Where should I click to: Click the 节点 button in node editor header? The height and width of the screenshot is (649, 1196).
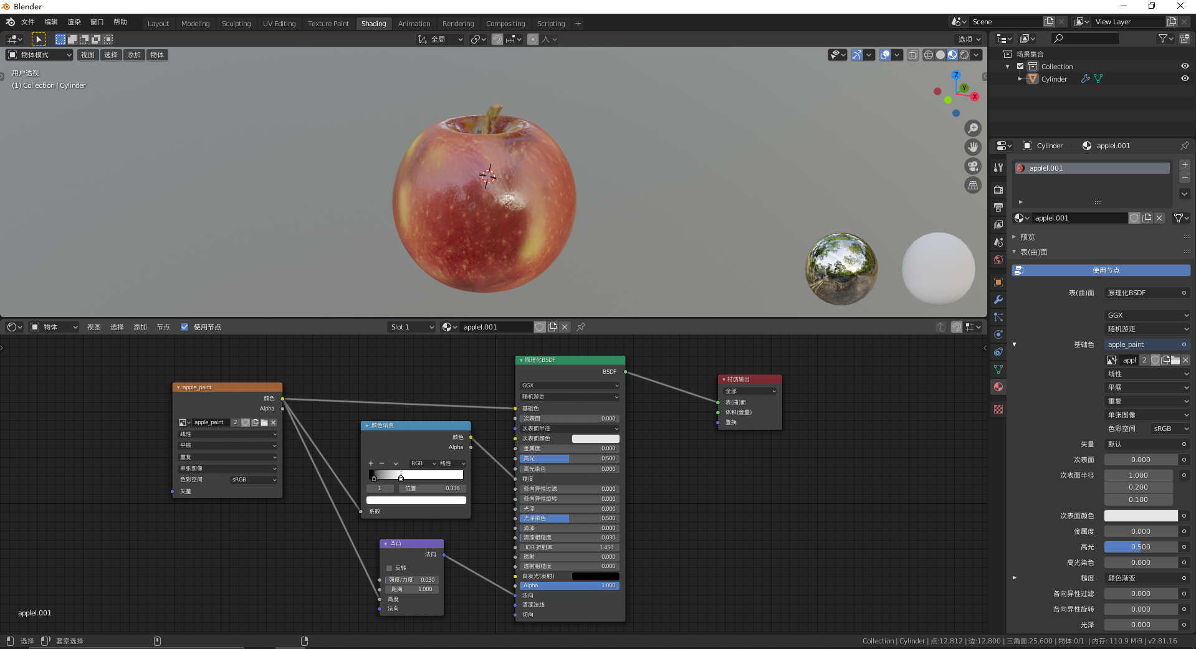pos(163,327)
